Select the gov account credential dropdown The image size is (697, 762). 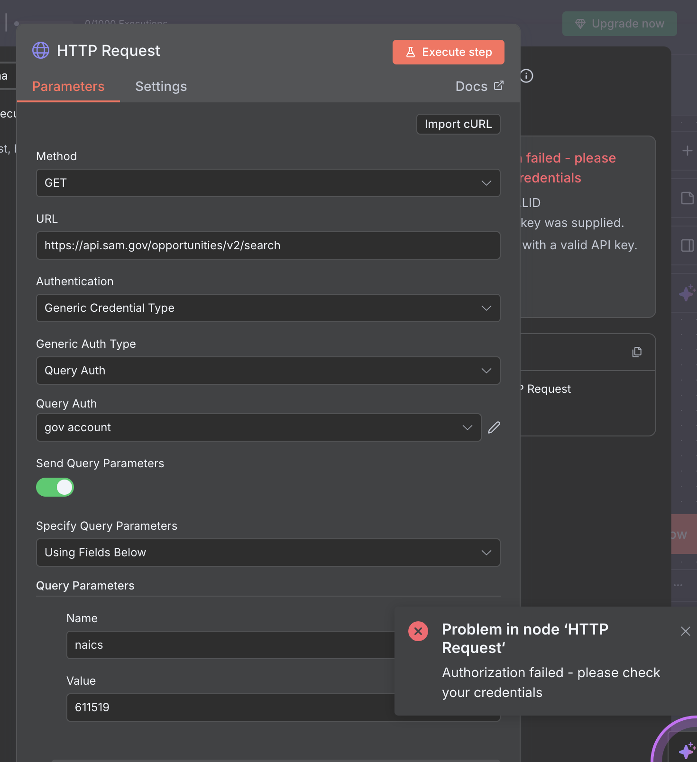(258, 427)
